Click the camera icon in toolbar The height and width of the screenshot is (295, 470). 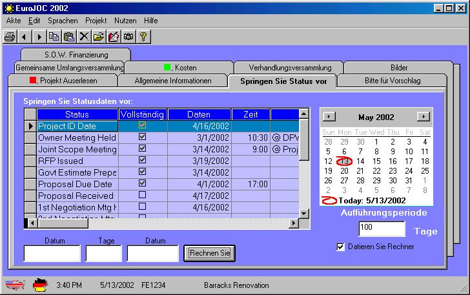tap(128, 36)
